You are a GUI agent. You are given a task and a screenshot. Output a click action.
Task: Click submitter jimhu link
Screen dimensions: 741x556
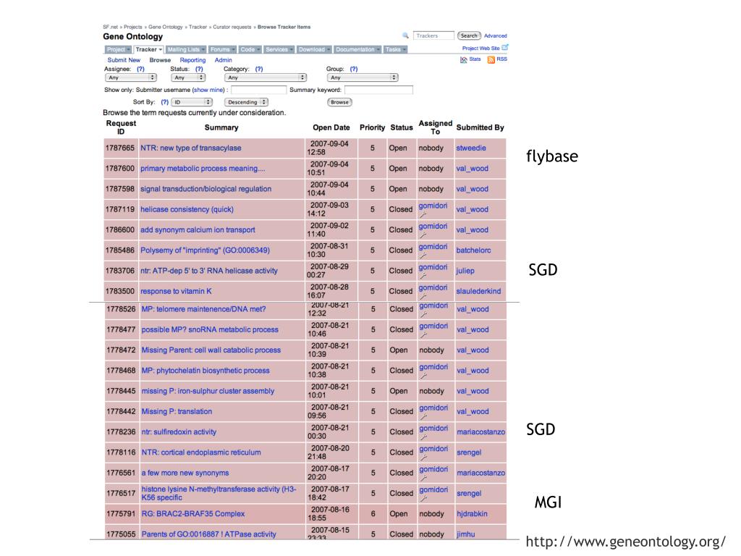(x=466, y=534)
